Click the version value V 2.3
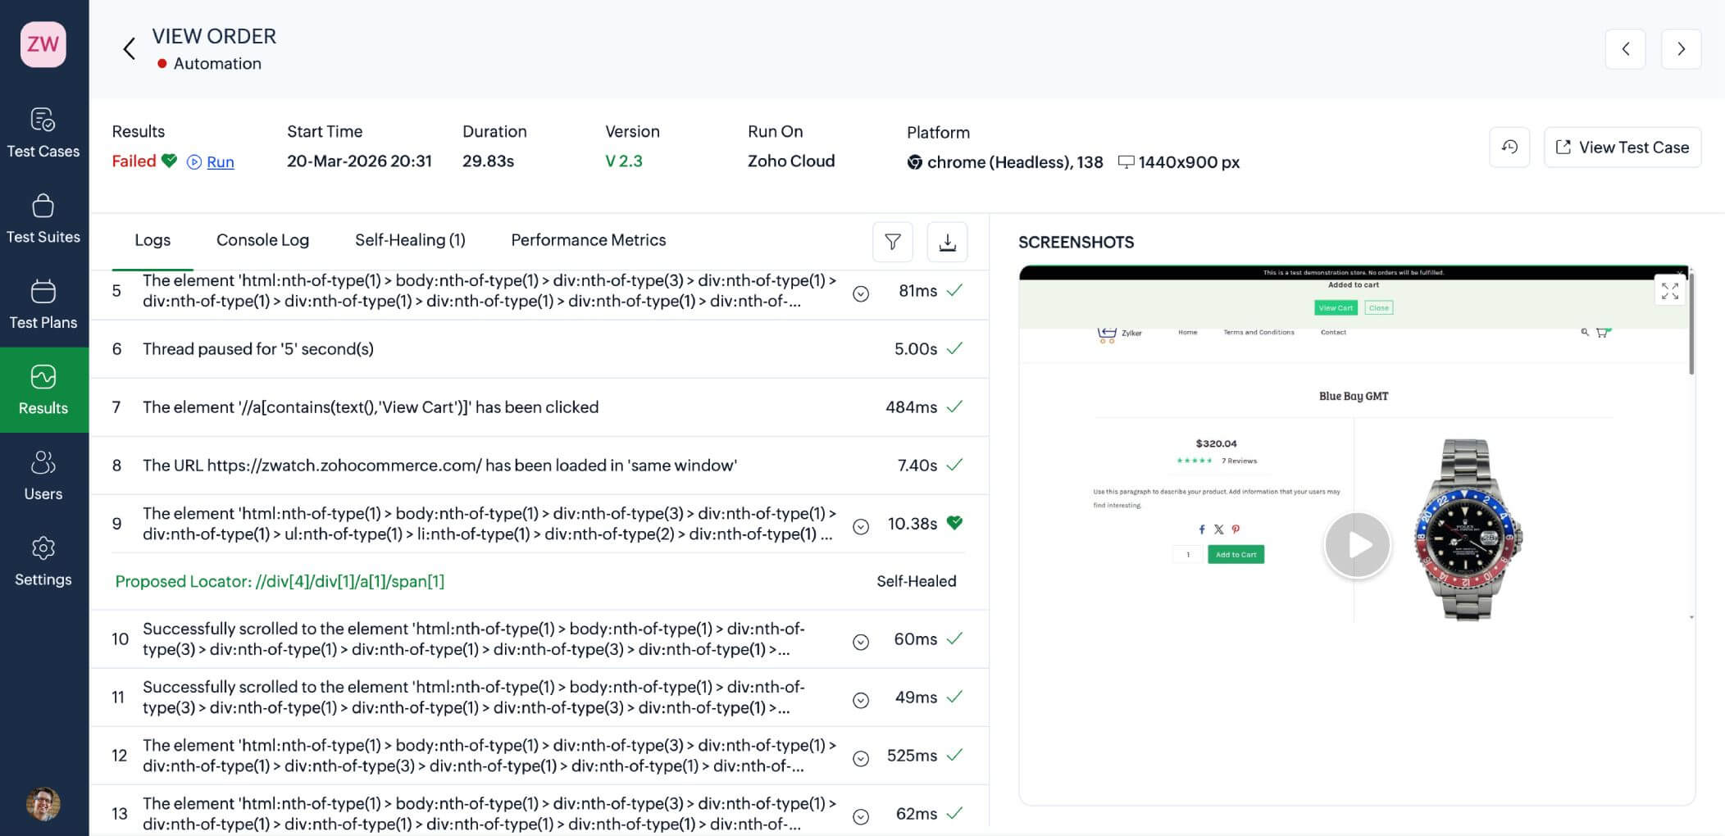Viewport: 1725px width, 836px height. point(624,161)
